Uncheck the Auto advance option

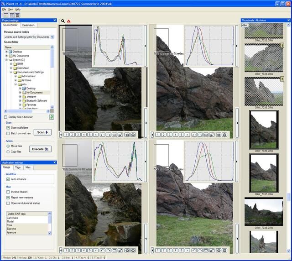click(8, 180)
